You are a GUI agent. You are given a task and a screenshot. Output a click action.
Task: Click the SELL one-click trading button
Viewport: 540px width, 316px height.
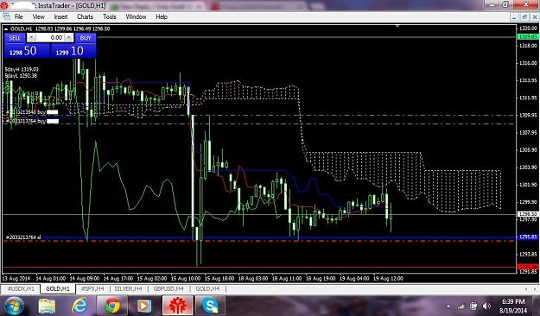tap(15, 38)
